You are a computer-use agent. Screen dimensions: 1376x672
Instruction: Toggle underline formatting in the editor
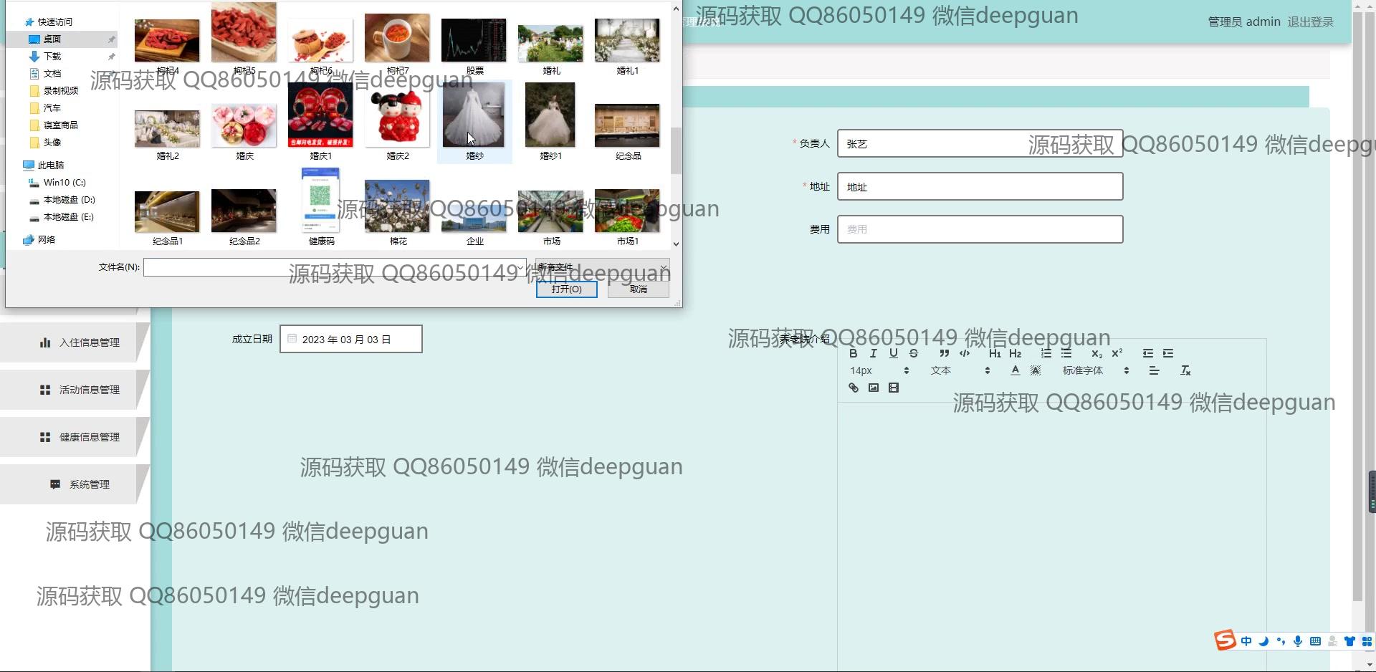click(x=893, y=353)
